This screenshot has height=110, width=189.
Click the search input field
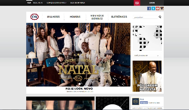[145, 17]
